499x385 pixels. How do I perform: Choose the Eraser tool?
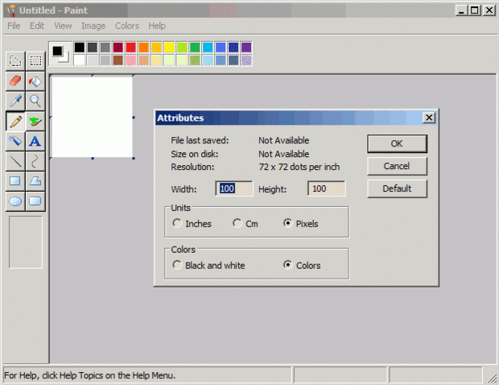[15, 81]
